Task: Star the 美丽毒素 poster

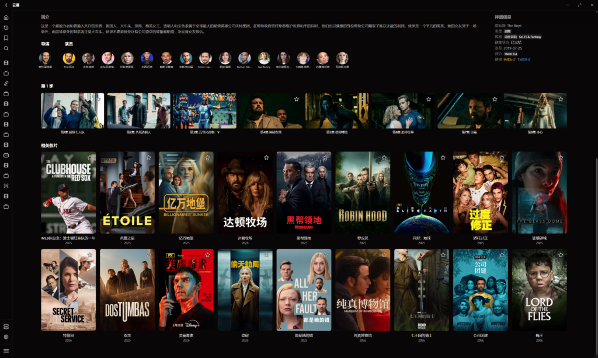Action: tap(207, 255)
